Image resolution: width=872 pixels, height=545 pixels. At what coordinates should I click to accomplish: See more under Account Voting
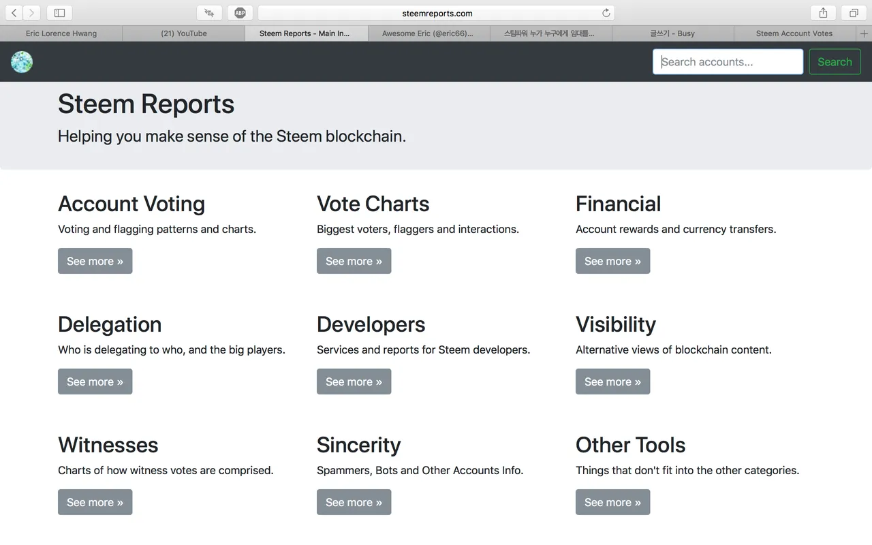tap(95, 261)
